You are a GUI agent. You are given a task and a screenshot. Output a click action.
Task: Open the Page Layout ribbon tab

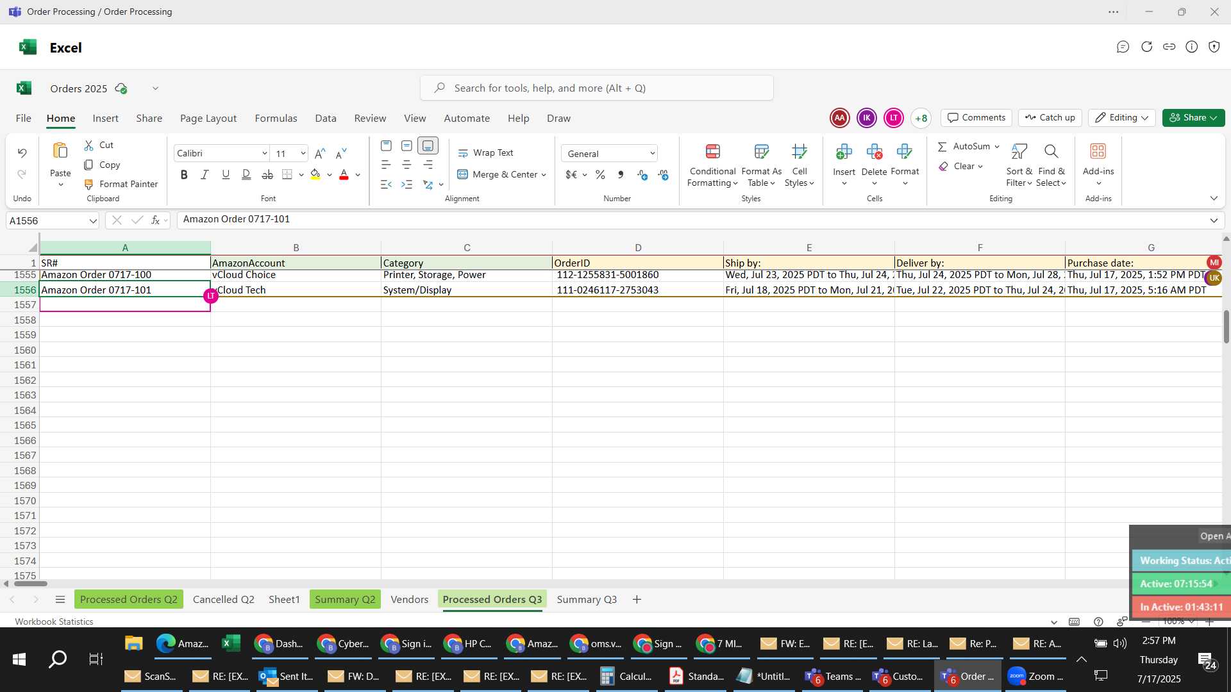208,118
